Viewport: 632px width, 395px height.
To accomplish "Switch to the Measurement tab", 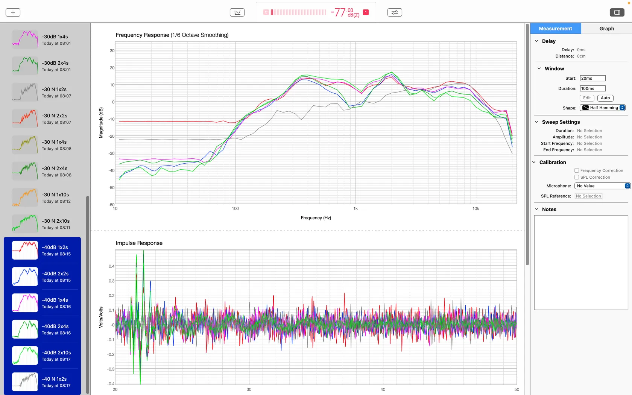I will (556, 28).
